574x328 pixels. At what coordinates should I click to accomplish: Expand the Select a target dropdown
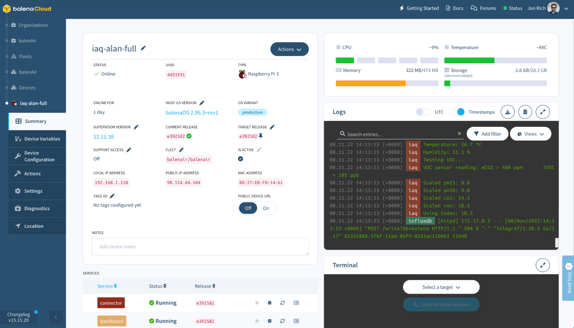441,287
